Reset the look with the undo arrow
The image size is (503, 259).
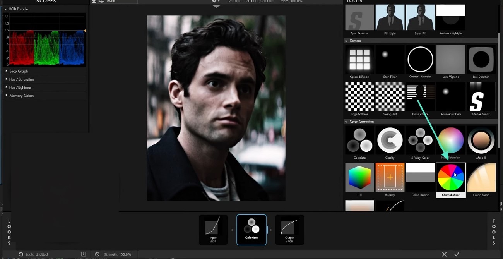pos(21,254)
